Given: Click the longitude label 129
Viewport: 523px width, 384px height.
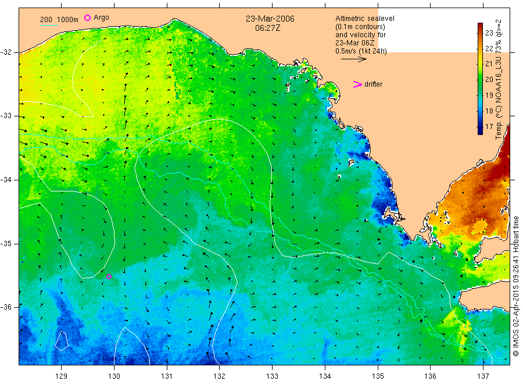Looking at the screenshot, I should click(x=62, y=376).
